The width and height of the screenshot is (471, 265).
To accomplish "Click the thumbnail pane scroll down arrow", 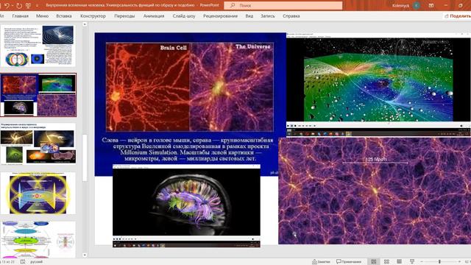I will click(85, 255).
